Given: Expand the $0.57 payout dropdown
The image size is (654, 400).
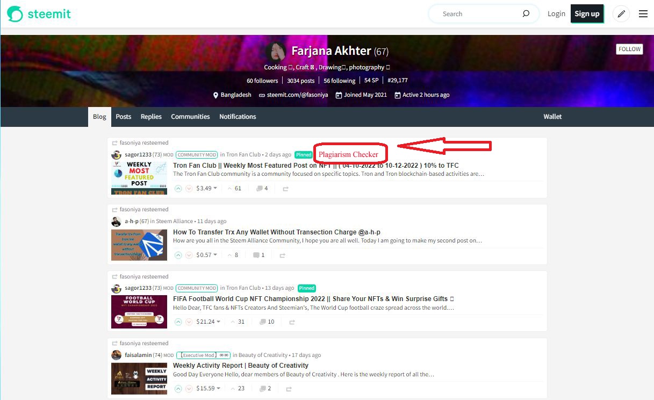Looking at the screenshot, I should click(207, 255).
